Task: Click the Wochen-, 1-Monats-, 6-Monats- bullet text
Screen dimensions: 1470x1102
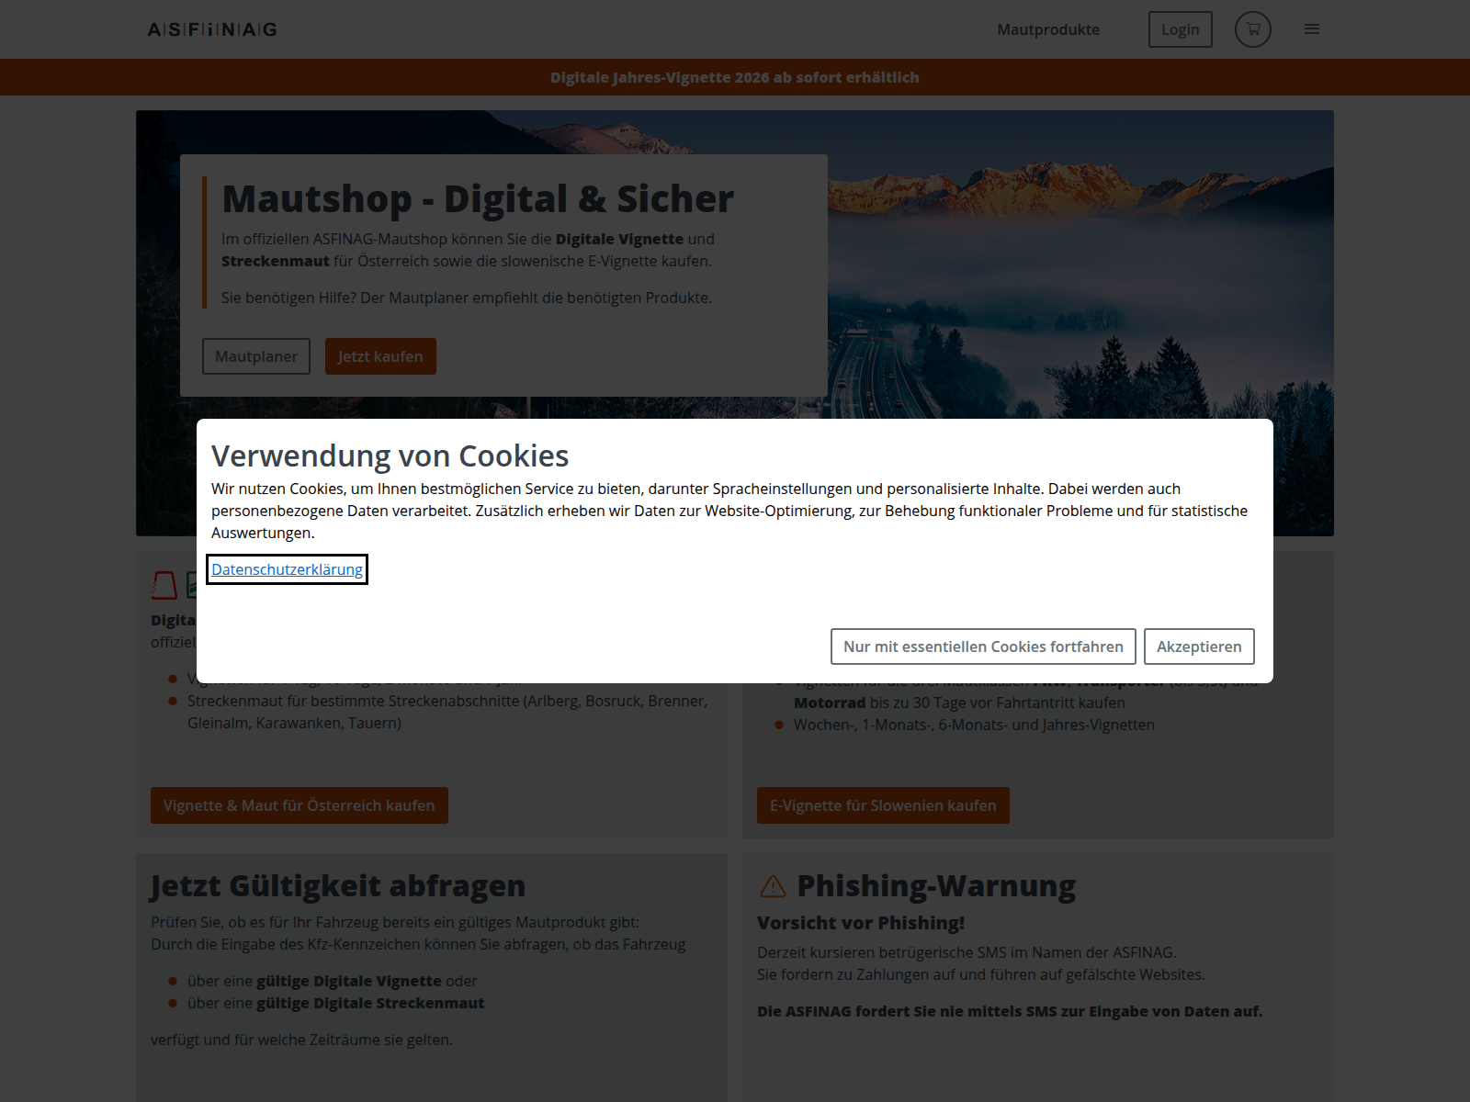Action: pyautogui.click(x=974, y=725)
